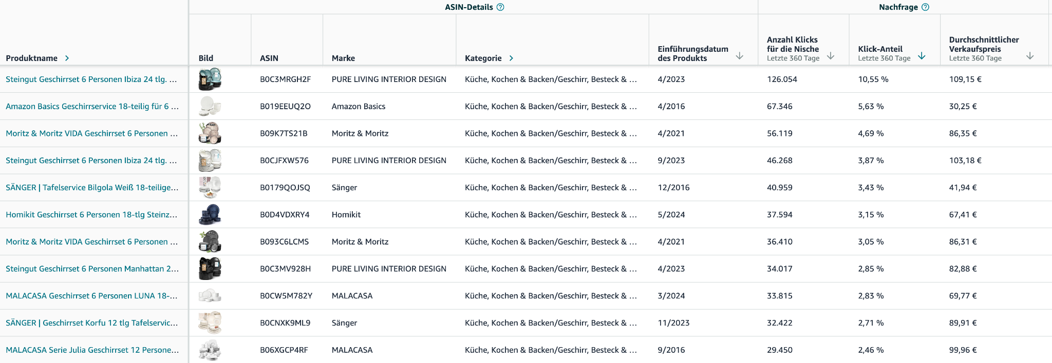Click the thumbnail for ASIN B09K7TS21B
Image resolution: width=1052 pixels, height=363 pixels.
click(x=210, y=133)
